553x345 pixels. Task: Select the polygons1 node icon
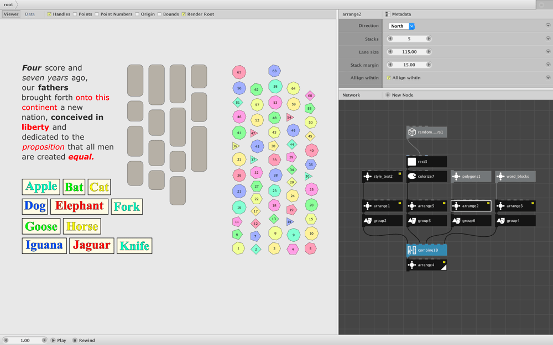tap(456, 177)
